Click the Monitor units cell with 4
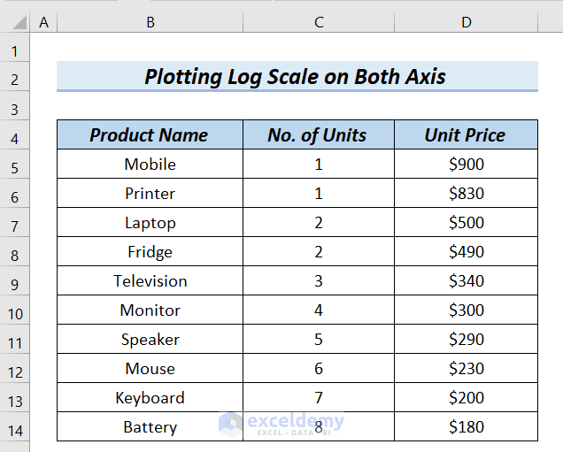 [x=319, y=310]
